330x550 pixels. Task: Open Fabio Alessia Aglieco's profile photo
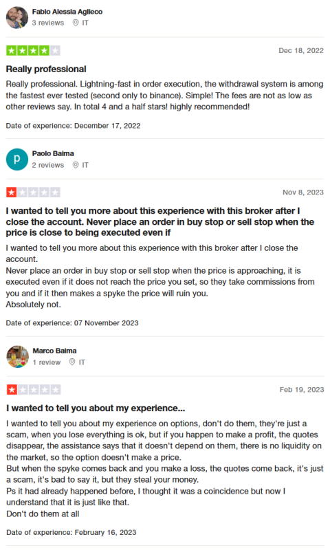tap(16, 17)
